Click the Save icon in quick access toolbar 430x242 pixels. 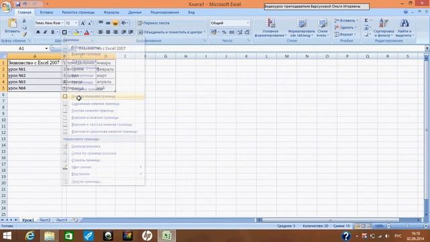[x=18, y=4]
